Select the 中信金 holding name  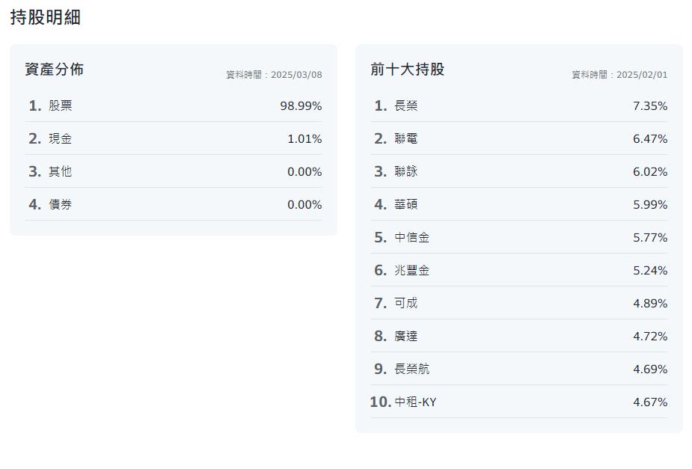[411, 237]
